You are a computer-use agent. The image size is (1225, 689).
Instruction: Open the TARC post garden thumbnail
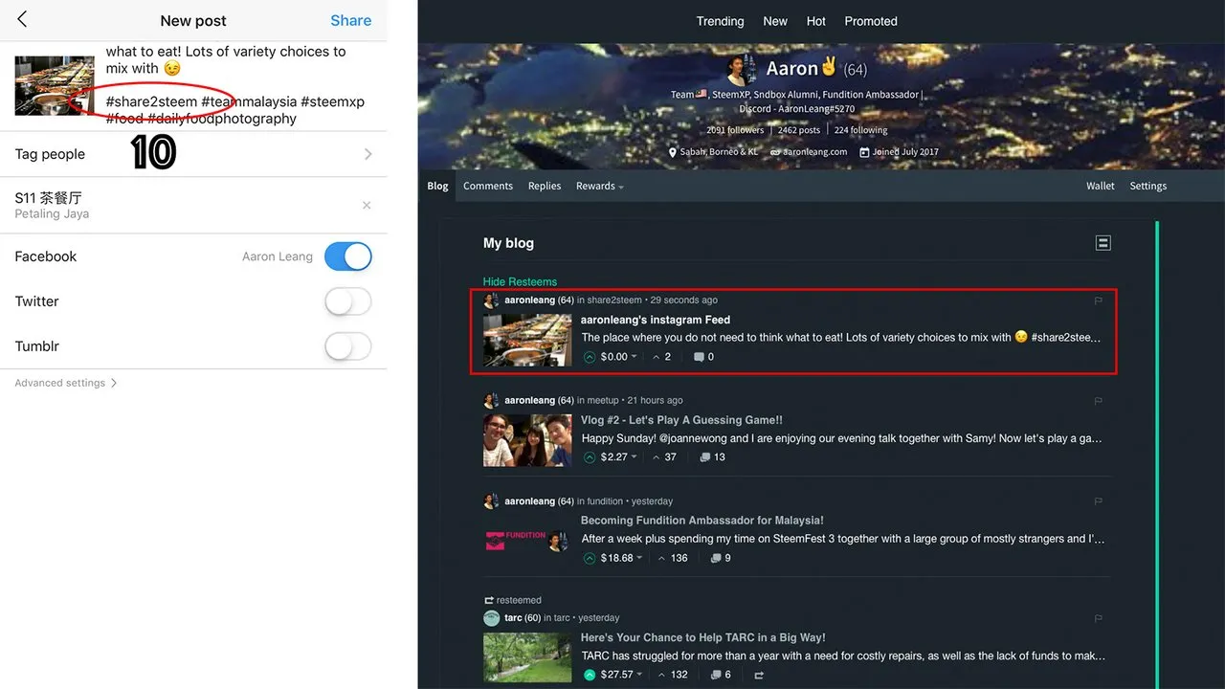point(527,657)
